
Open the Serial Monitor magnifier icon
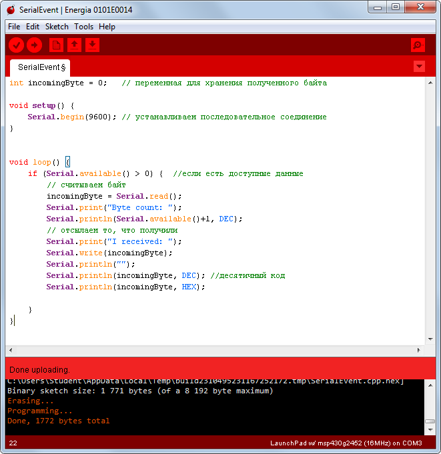pos(418,45)
